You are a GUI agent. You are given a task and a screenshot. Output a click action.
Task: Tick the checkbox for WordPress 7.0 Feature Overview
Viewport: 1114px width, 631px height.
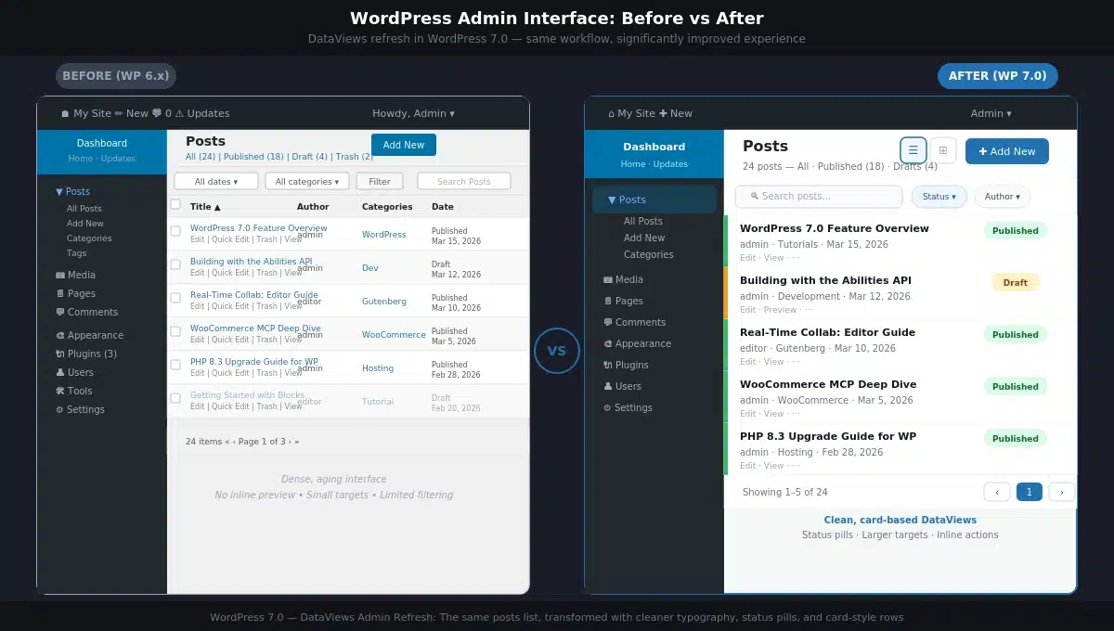tap(176, 232)
